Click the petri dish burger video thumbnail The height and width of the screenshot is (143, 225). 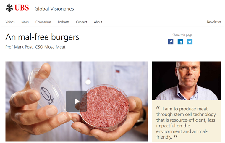click(77, 101)
